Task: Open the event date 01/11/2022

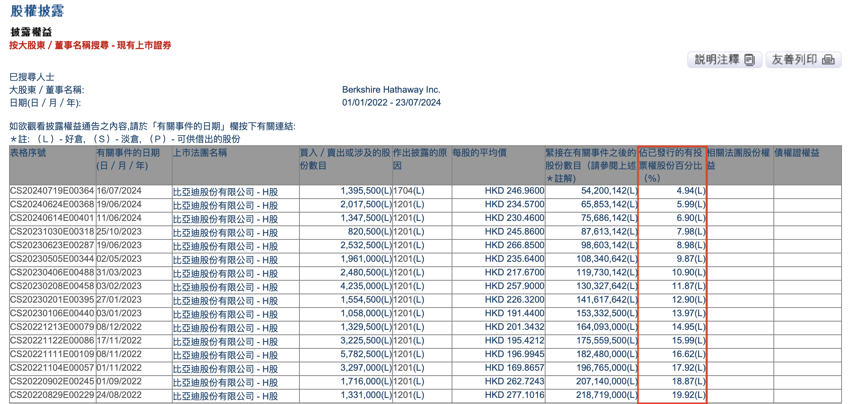Action: [119, 368]
